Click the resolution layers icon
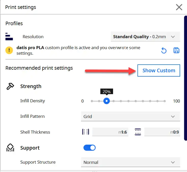Image resolution: width=187 pixels, height=172 pixels. pyautogui.click(x=9, y=37)
